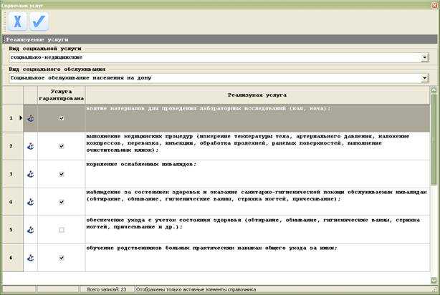
Task: Click the anchor icon in row 5
Action: pos(31,230)
